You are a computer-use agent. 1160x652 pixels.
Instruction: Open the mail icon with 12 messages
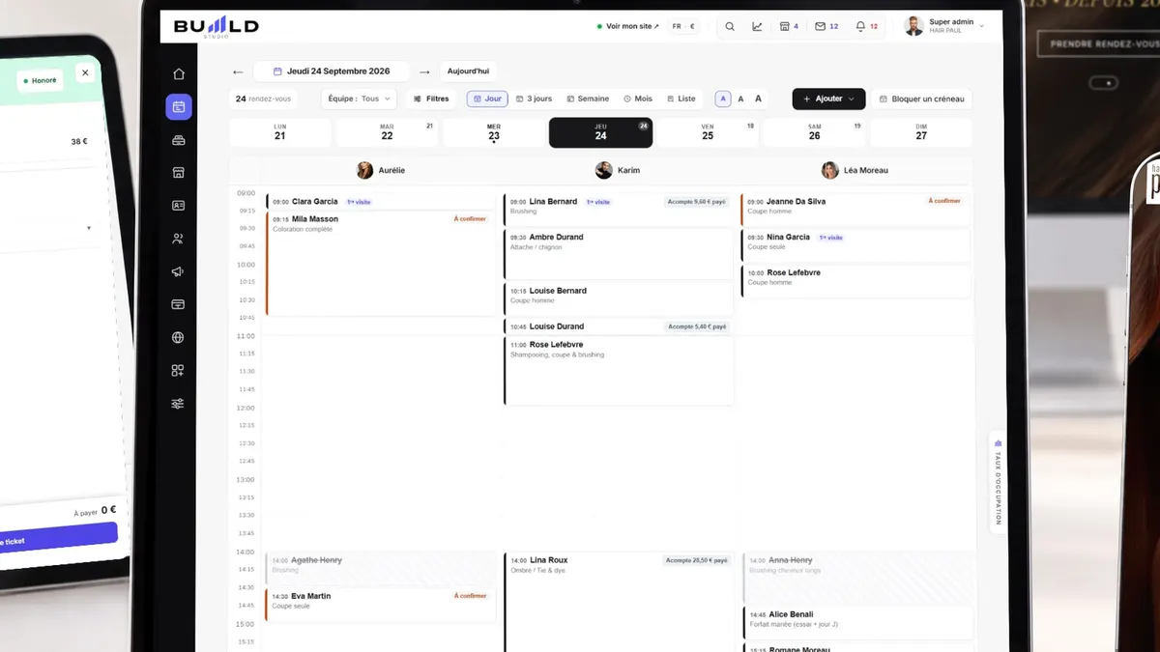coord(826,26)
